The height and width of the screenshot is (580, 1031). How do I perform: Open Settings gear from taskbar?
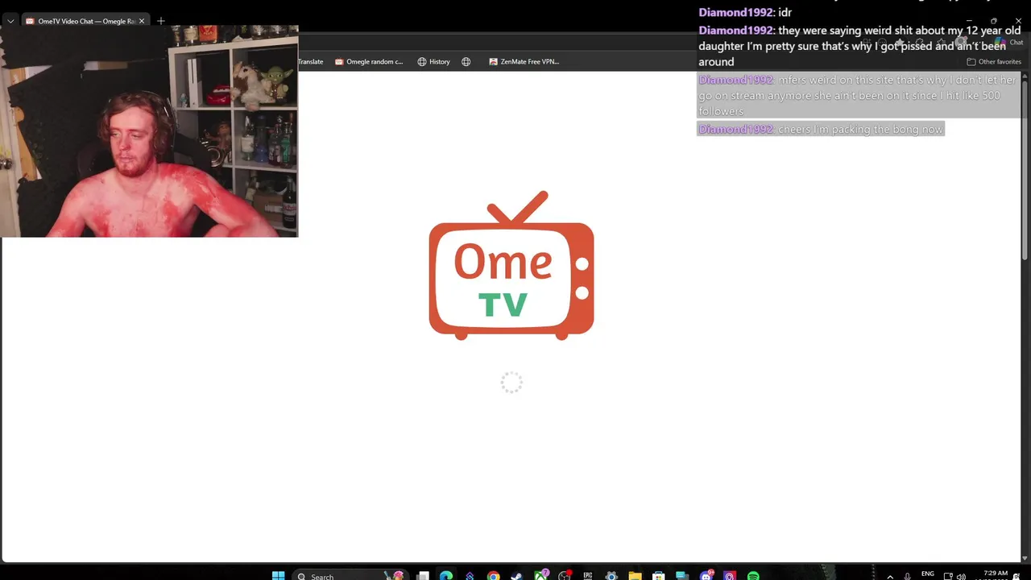tap(611, 575)
